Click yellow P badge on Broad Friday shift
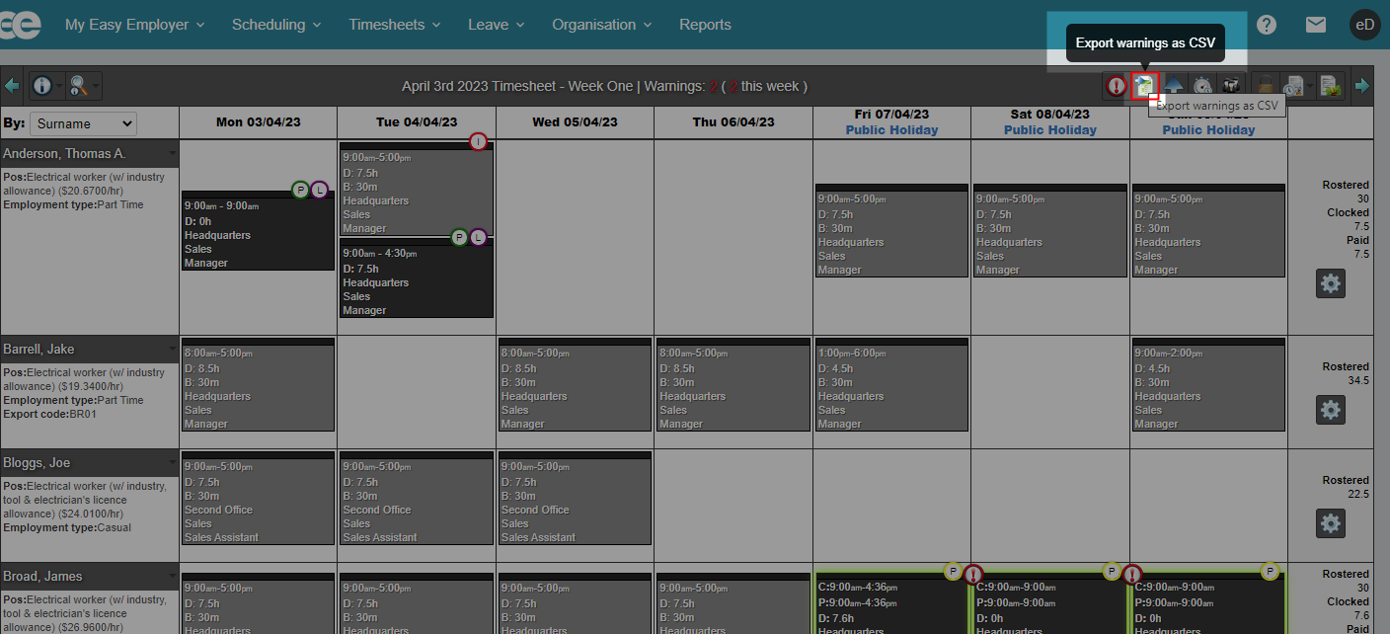Viewport: 1390px width, 634px height. [953, 571]
